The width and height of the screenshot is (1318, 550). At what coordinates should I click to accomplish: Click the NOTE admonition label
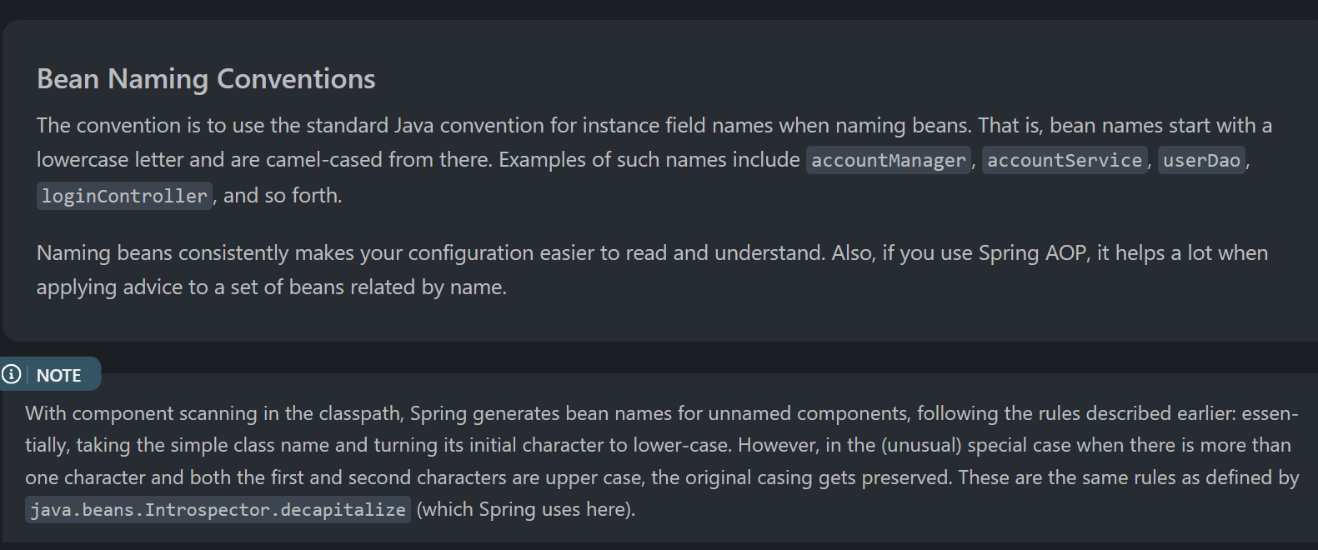pyautogui.click(x=58, y=375)
